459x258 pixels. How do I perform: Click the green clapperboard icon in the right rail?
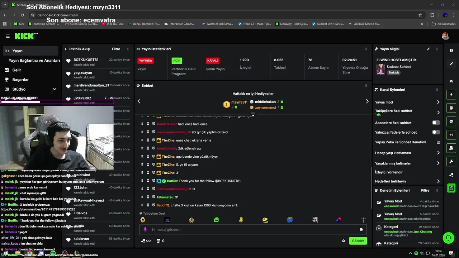click(451, 188)
